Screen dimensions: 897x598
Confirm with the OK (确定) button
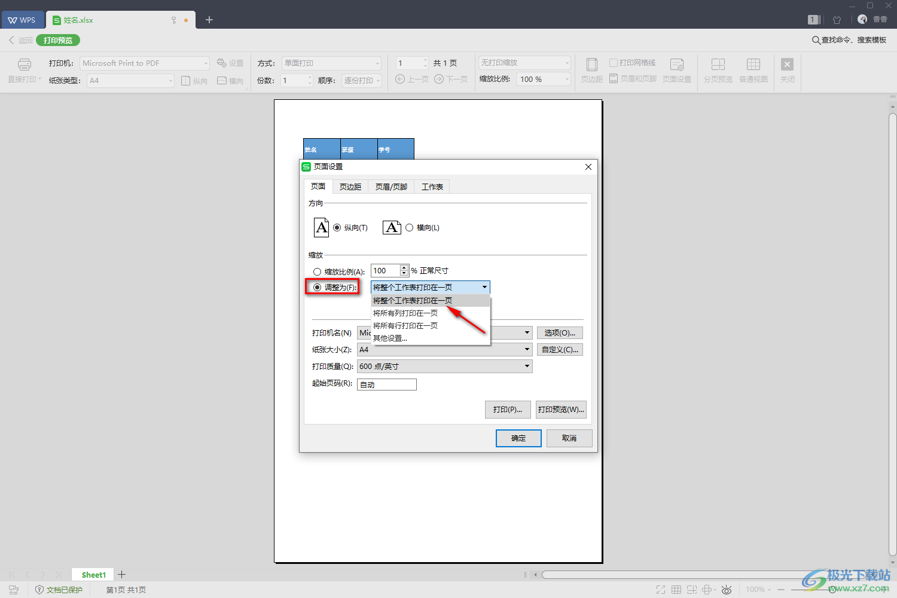(518, 438)
